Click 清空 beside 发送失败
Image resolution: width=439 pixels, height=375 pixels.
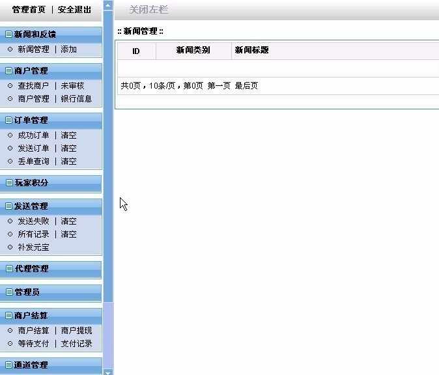click(x=68, y=221)
